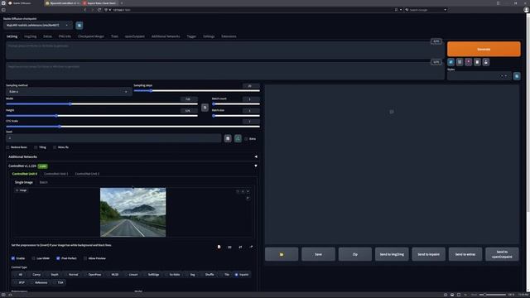530x298 pixels.
Task: Click the brush pencil icon on ControlNet image
Action: [x=248, y=198]
